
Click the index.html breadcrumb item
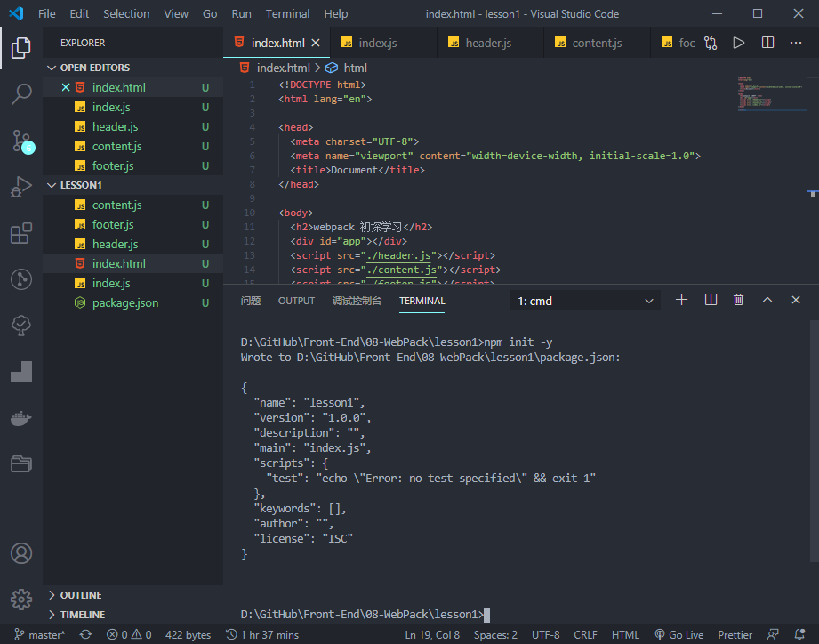274,68
